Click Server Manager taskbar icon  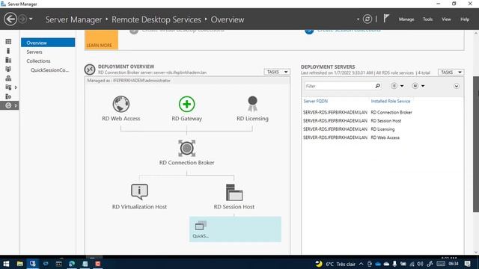pos(33,264)
